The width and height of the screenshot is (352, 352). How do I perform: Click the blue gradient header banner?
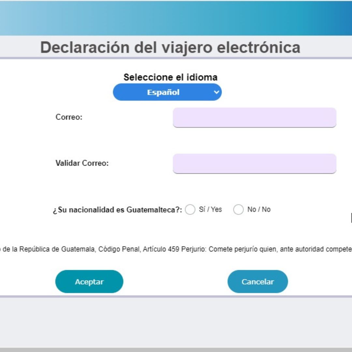(176, 18)
